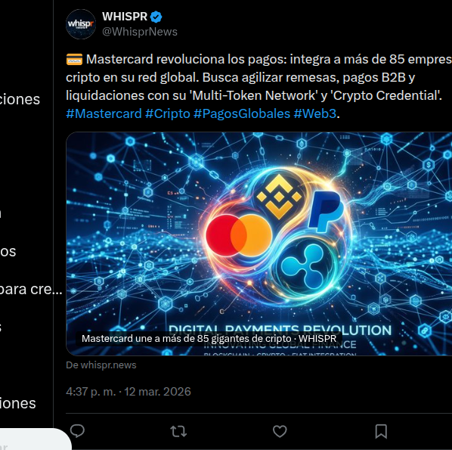Open the #PagosGlobales hashtag

(242, 113)
